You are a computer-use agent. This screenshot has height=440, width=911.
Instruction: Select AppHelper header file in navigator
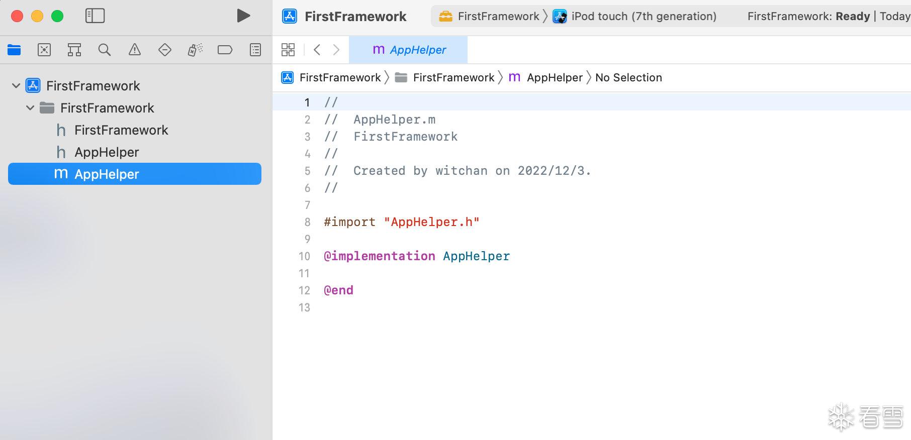[107, 152]
